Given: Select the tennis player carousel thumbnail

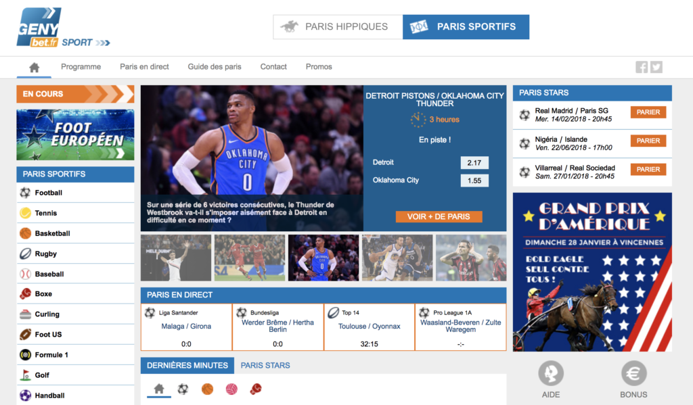Looking at the screenshot, I should click(176, 258).
